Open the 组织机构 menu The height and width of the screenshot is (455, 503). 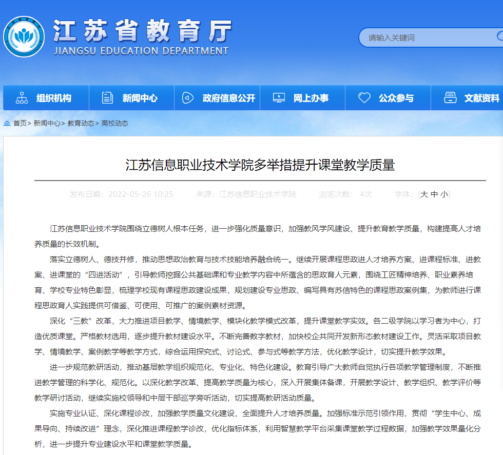click(x=46, y=98)
